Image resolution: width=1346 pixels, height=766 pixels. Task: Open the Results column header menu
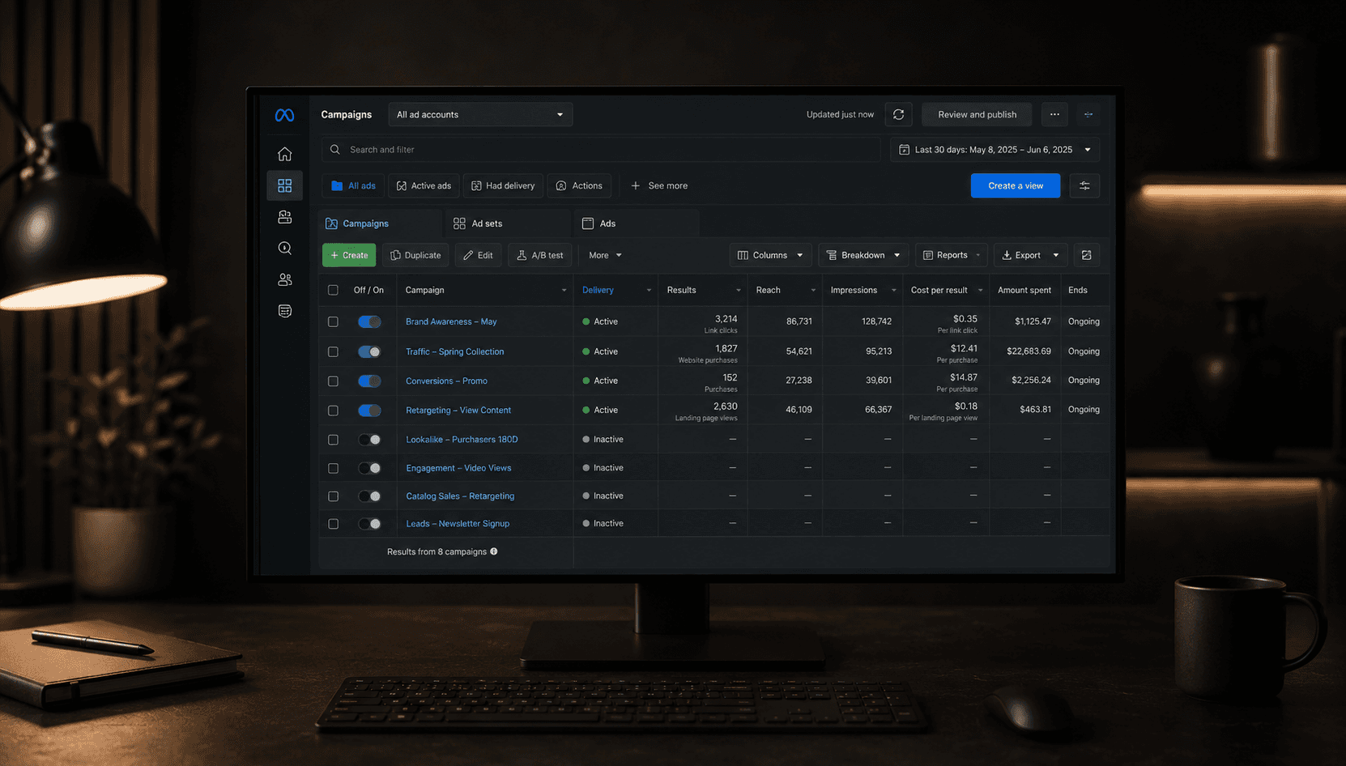click(x=738, y=291)
